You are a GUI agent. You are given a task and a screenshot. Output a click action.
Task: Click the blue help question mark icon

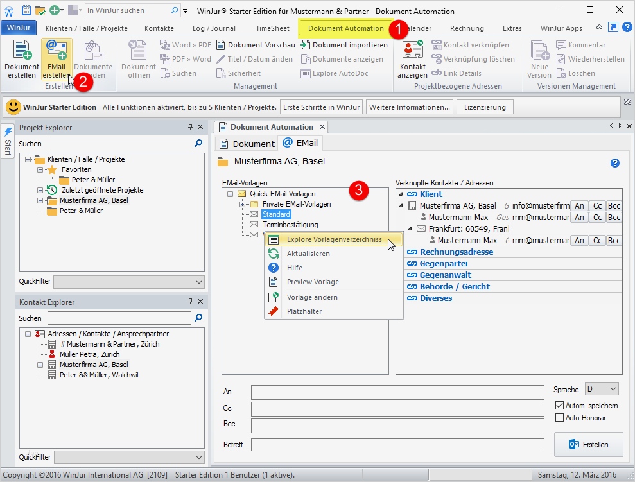tap(615, 163)
